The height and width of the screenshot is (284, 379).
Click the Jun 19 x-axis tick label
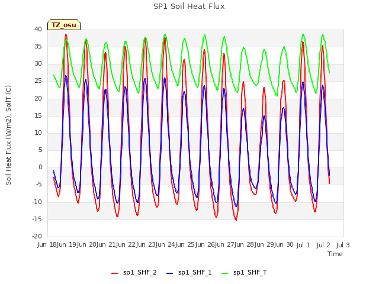[x=68, y=245]
